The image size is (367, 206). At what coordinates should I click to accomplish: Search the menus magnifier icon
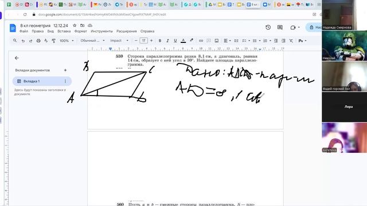click(x=15, y=41)
